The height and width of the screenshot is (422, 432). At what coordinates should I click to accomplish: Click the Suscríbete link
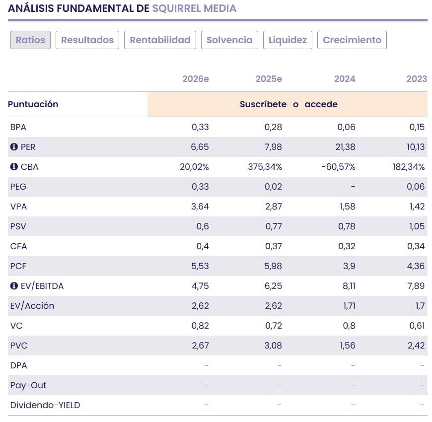coord(263,104)
